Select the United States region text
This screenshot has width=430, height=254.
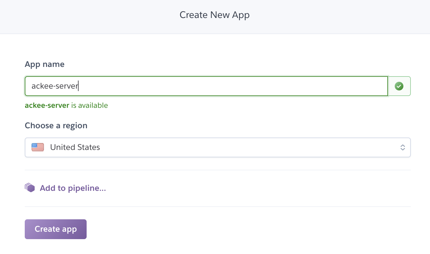75,147
